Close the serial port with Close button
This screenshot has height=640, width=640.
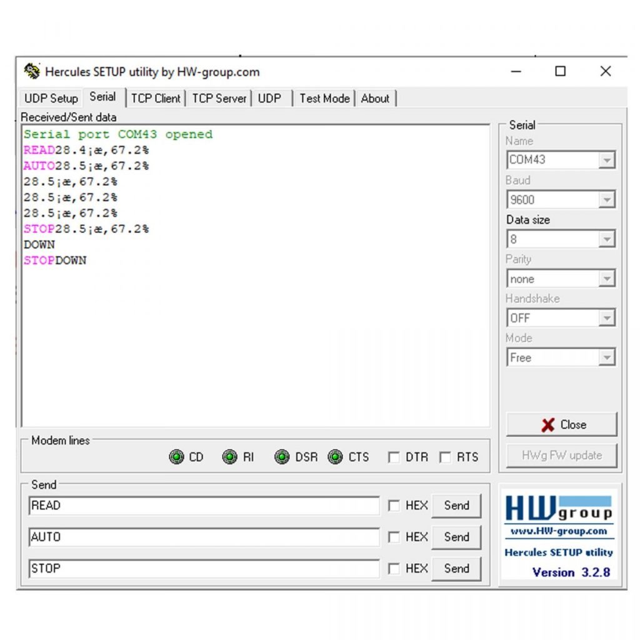(x=561, y=425)
